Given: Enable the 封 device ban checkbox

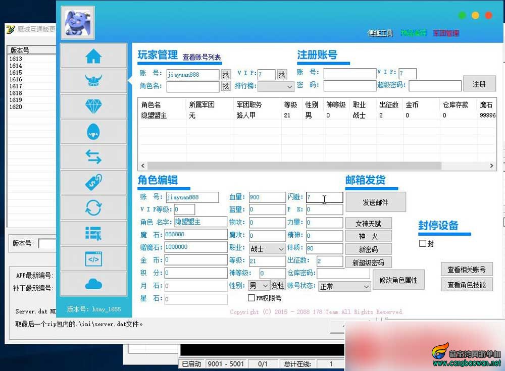Looking at the screenshot, I should [x=423, y=244].
